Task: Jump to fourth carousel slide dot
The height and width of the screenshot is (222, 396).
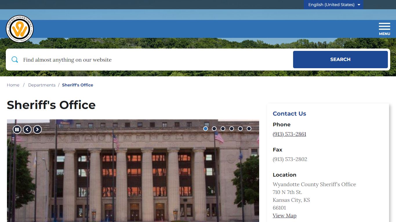Action: (x=232, y=129)
